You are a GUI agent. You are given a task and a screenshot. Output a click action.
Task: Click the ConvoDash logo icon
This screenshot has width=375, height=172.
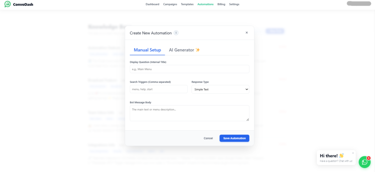[x=7, y=4]
